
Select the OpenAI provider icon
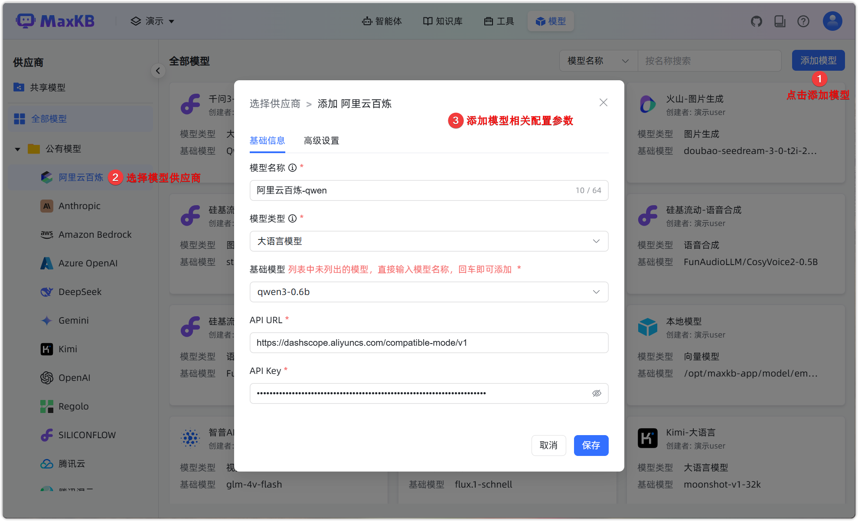[47, 377]
